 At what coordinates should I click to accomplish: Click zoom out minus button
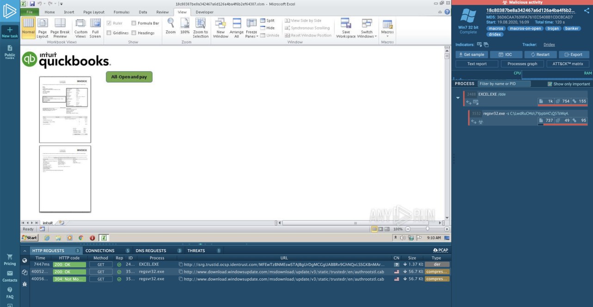click(407, 229)
